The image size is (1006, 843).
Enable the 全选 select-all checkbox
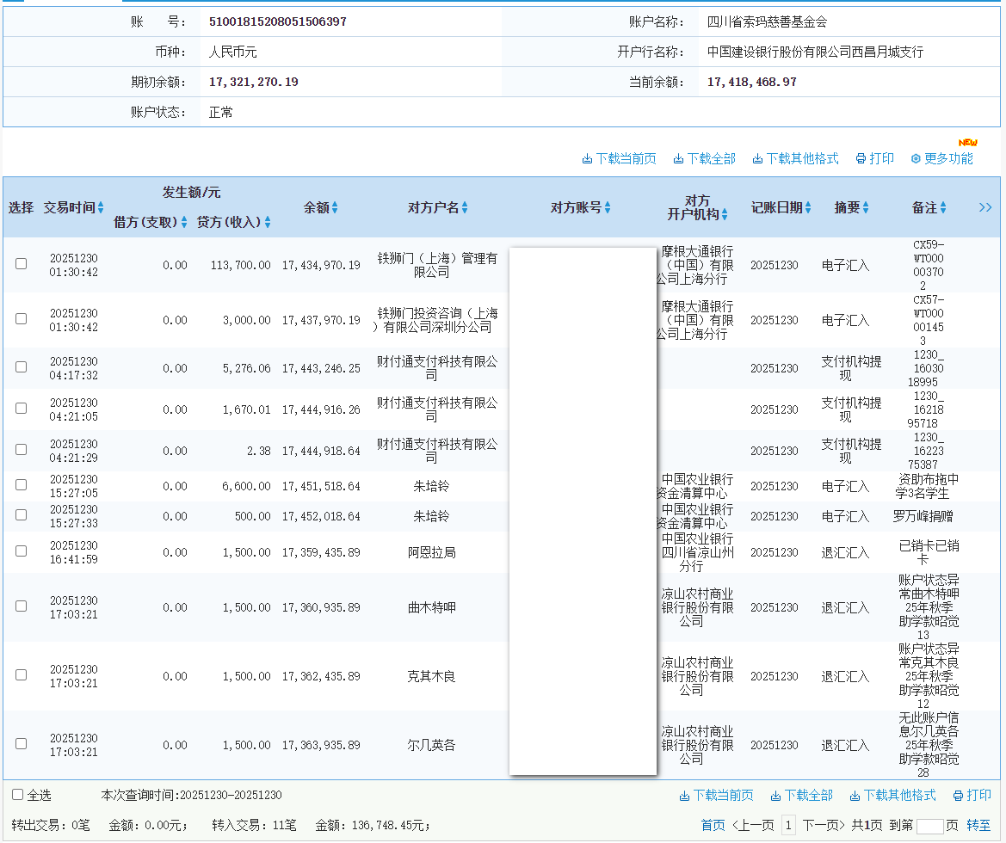[x=18, y=794]
